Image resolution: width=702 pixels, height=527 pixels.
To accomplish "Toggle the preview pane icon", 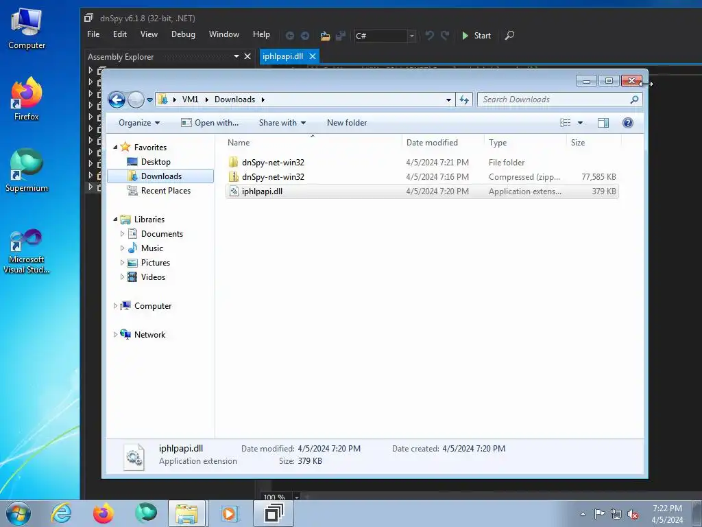I will 603,123.
